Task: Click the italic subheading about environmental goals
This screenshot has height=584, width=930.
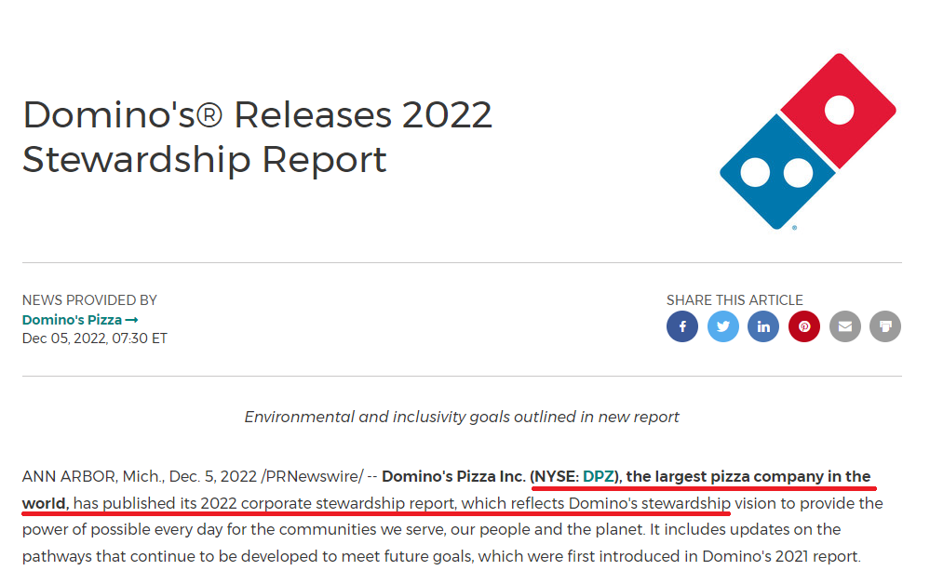Action: [462, 417]
